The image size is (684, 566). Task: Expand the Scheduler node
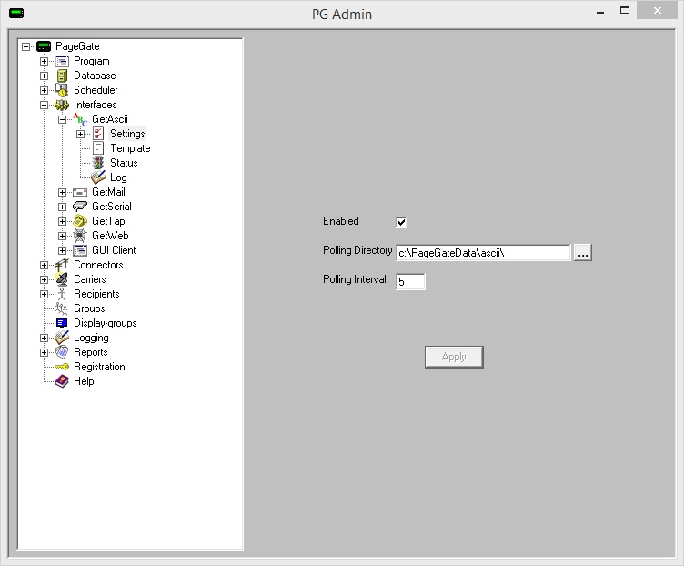[44, 90]
